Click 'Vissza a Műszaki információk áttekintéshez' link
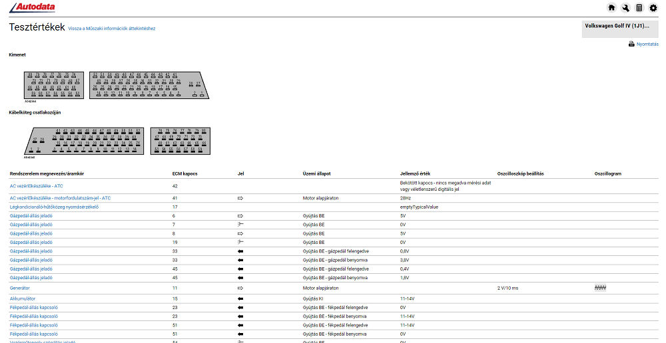This screenshot has height=343, width=666. tap(112, 29)
